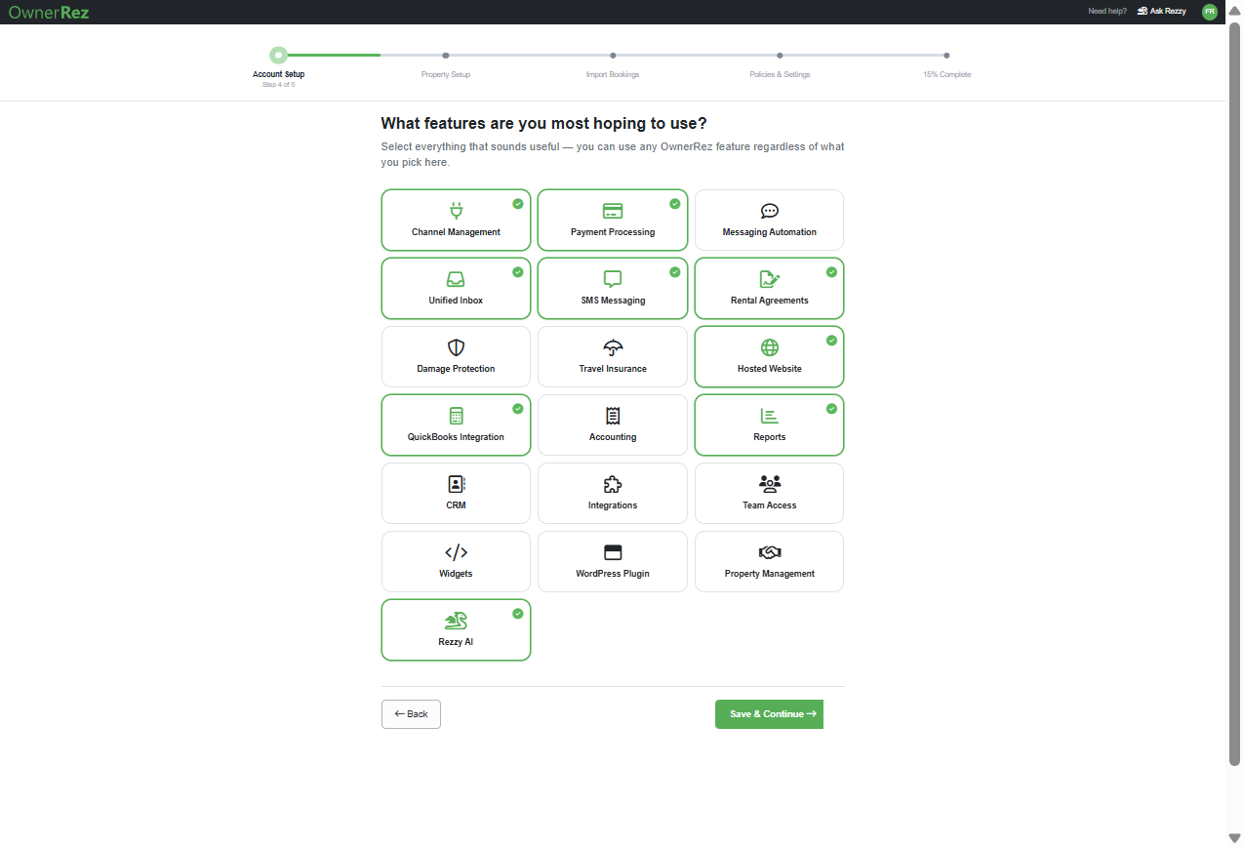Select the Property Management card label
Screen dimensions: 1244x847
click(x=770, y=574)
